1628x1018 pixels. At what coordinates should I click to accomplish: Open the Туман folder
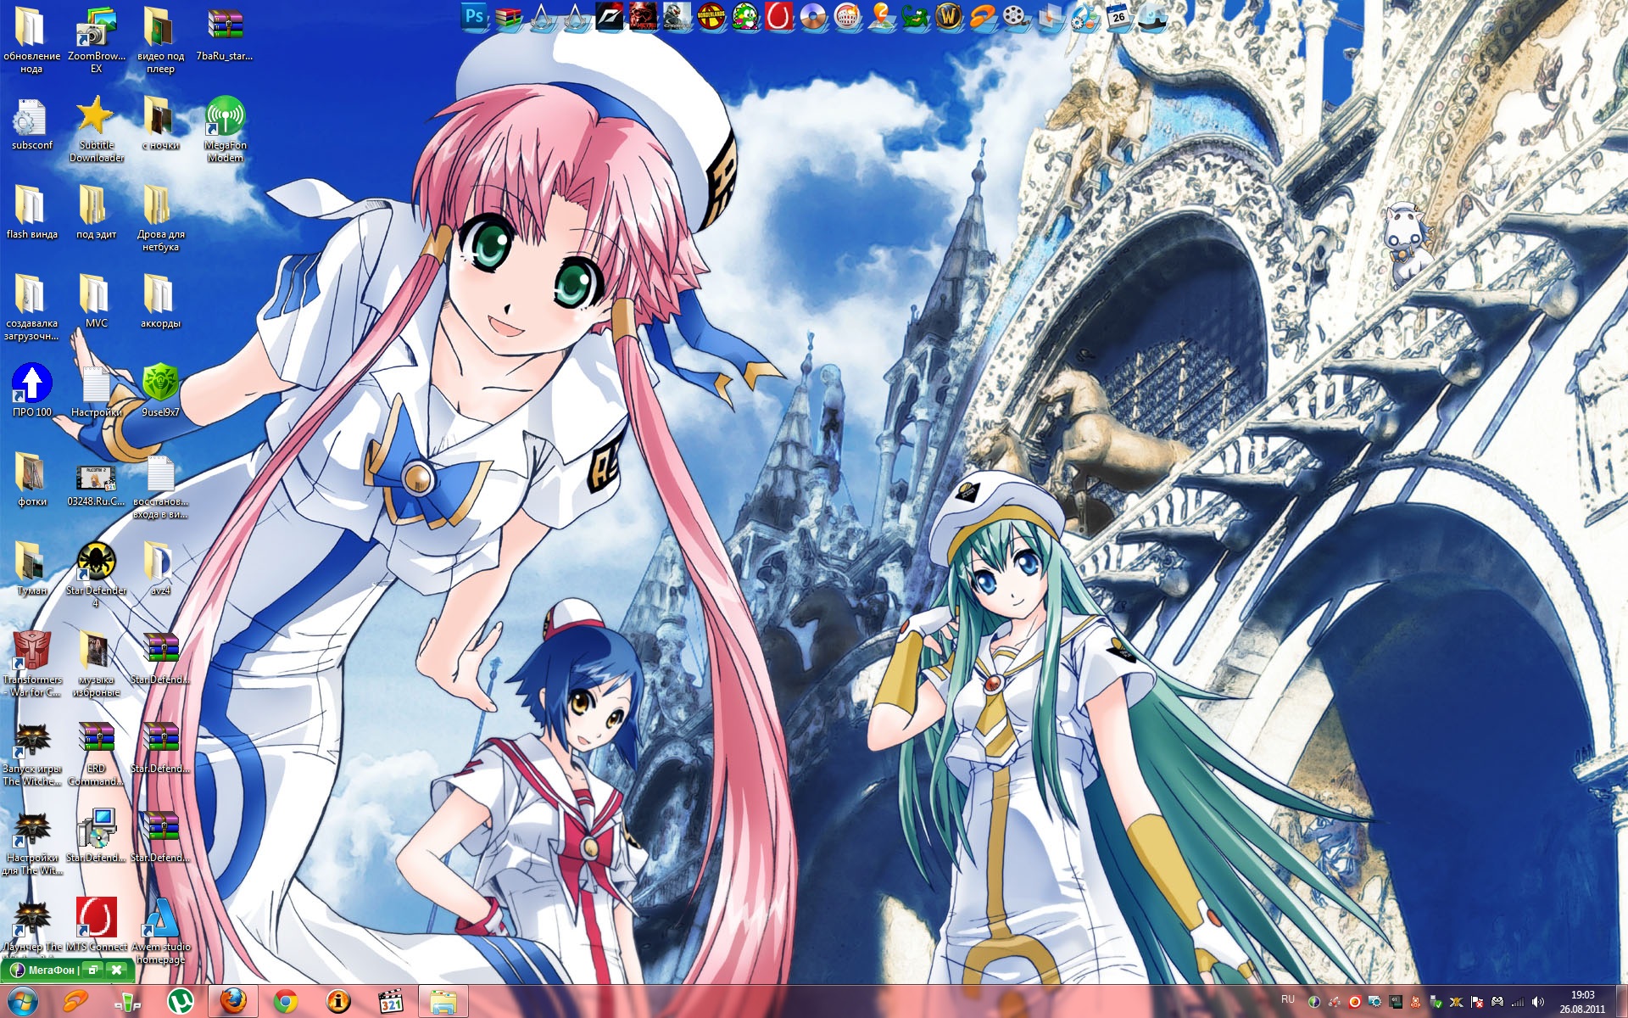[31, 568]
